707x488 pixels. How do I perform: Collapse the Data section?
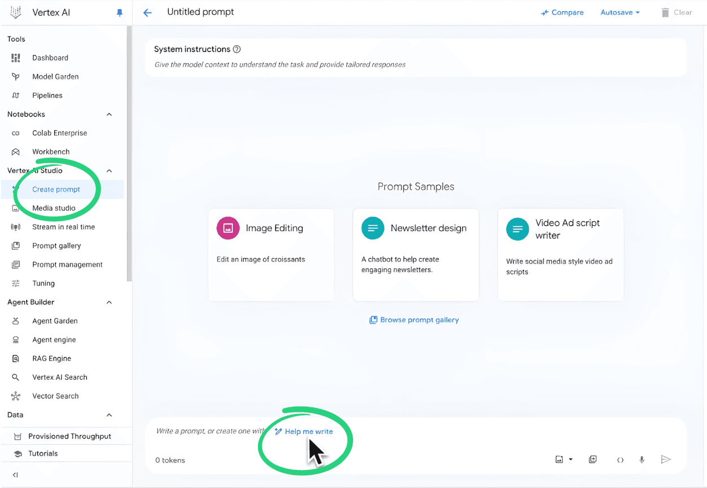[x=109, y=415]
